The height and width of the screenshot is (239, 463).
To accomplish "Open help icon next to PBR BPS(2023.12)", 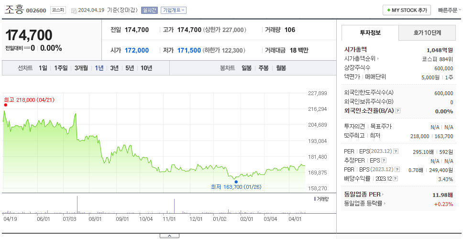I will pos(397,170).
